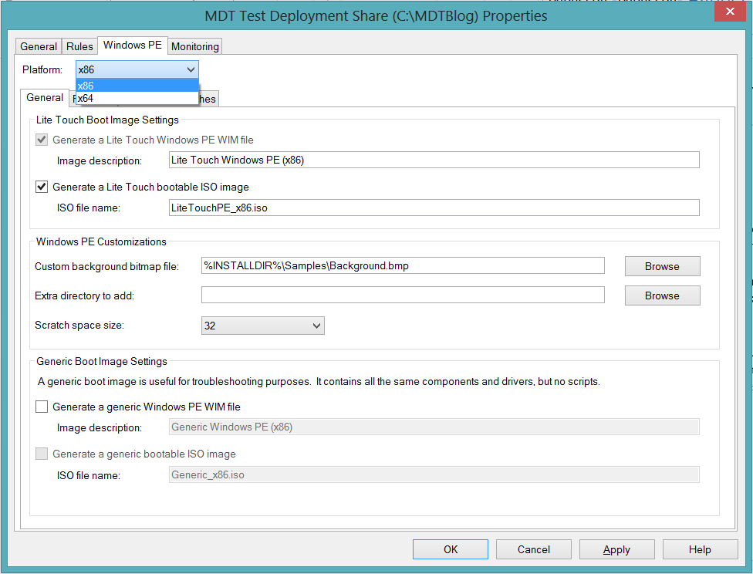Click the Generic_x86.iso file name field
The height and width of the screenshot is (574, 753).
pos(434,474)
